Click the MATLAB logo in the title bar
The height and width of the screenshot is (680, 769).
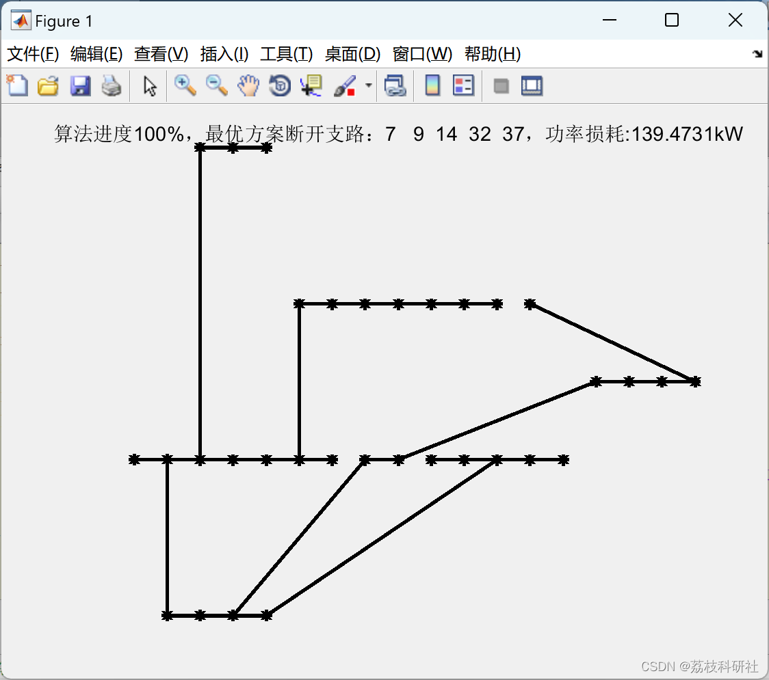pos(21,21)
